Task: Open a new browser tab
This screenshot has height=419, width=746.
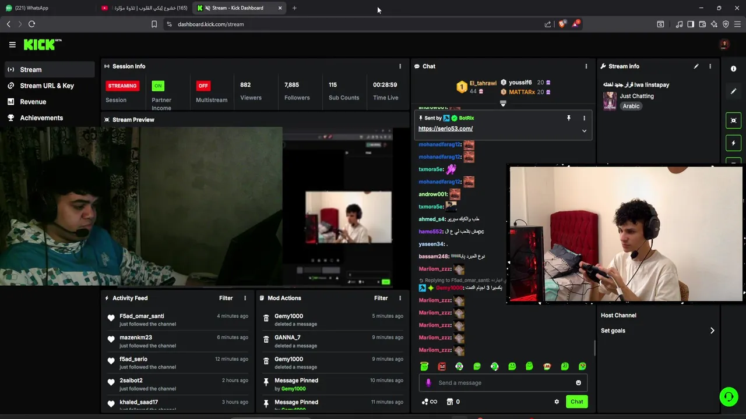Action: tap(294, 8)
